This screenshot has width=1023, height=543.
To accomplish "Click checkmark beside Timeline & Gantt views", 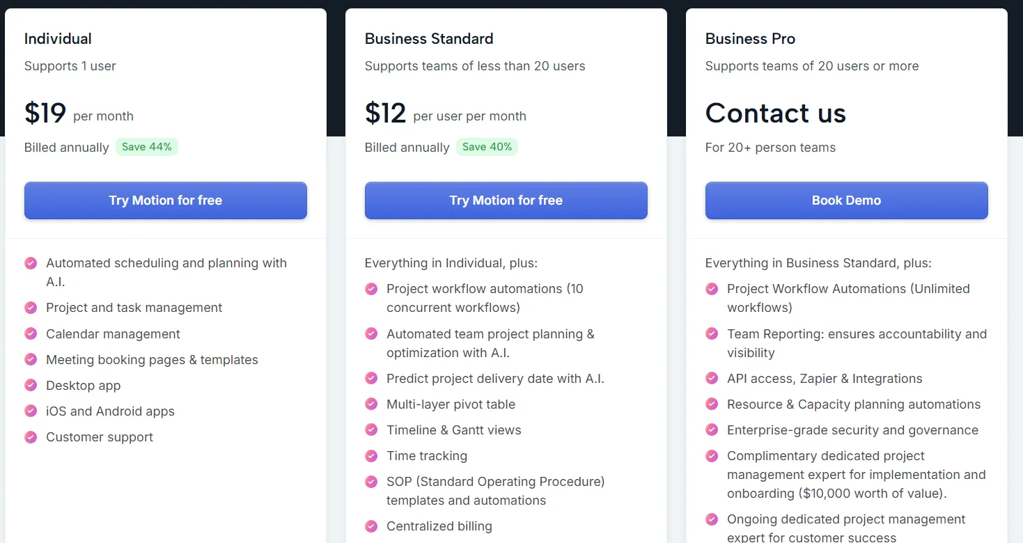I will (x=371, y=430).
